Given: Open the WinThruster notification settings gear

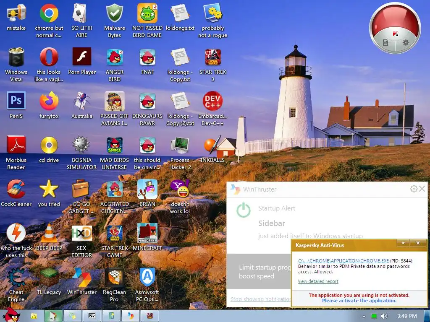Looking at the screenshot, I should [x=414, y=189].
